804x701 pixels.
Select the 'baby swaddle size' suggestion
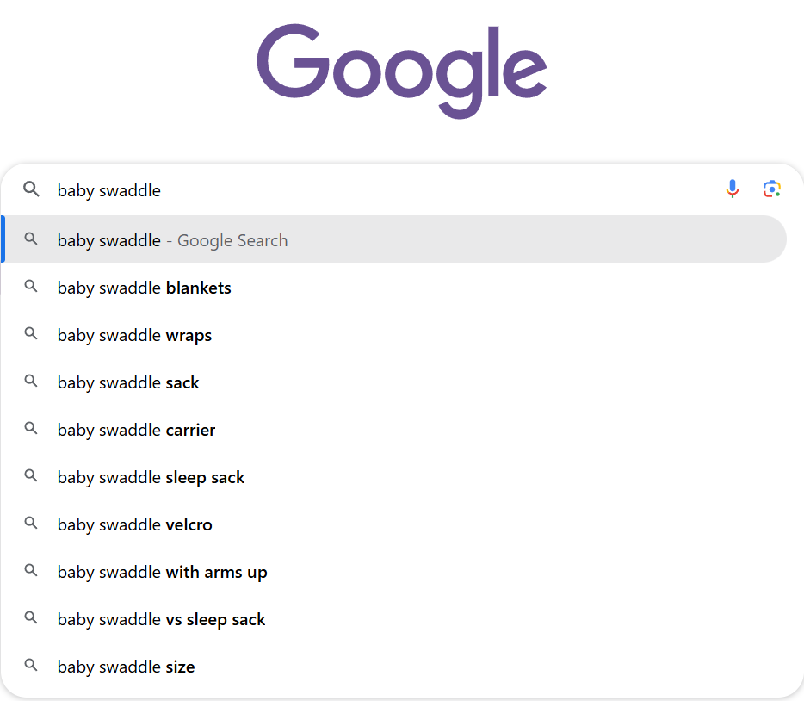point(126,667)
